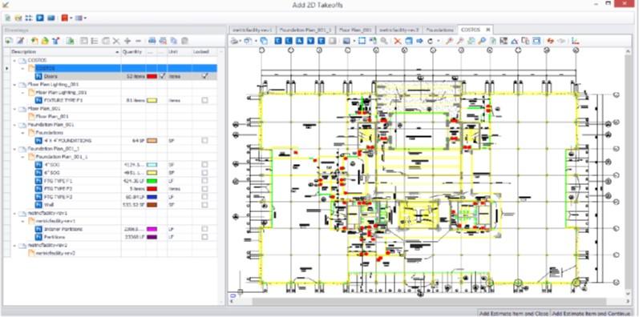The image size is (639, 317).
Task: Switch to the Foundation Plan_001_1 tab
Action: [305, 30]
